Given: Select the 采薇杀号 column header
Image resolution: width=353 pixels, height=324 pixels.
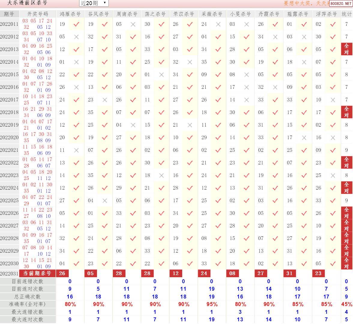Looking at the screenshot, I should tap(212, 14).
